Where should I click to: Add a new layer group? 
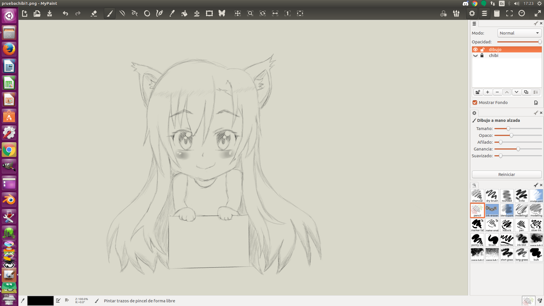point(478,92)
